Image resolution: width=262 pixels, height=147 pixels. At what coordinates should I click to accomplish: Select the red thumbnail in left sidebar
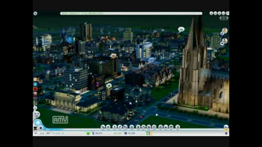pos(35,89)
